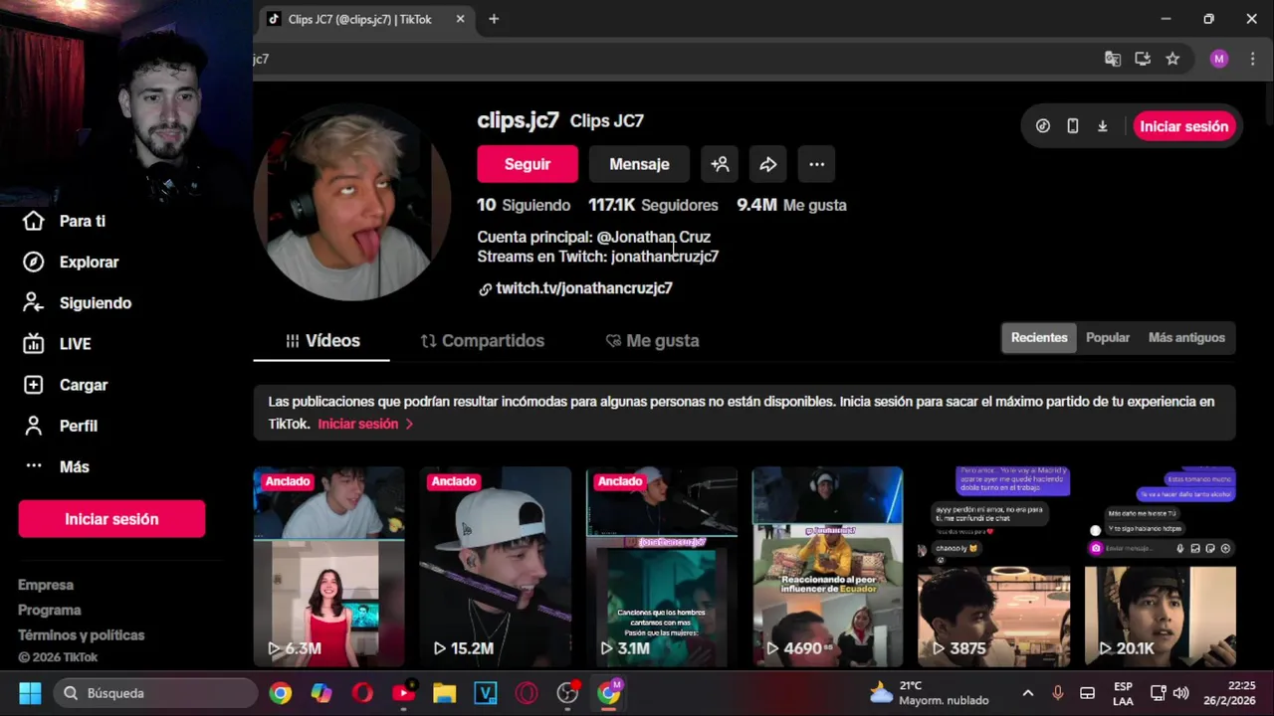Viewport: 1274px width, 716px height.
Task: Open Google Chrome from the taskbar
Action: click(x=281, y=693)
